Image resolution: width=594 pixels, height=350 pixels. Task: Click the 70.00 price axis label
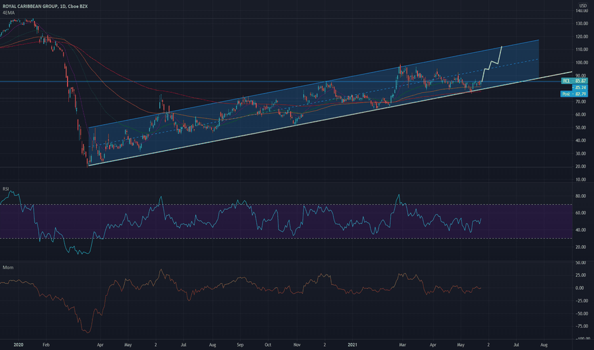(x=581, y=102)
